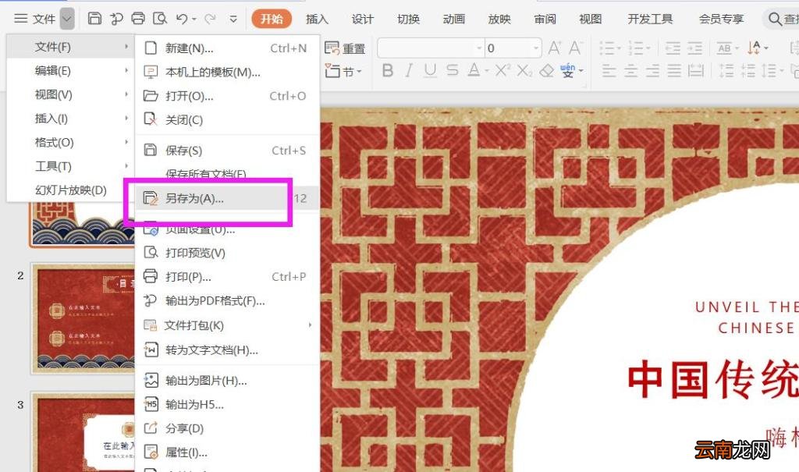Toggle bold formatting
Viewport: 799px width, 472px height.
pyautogui.click(x=387, y=70)
